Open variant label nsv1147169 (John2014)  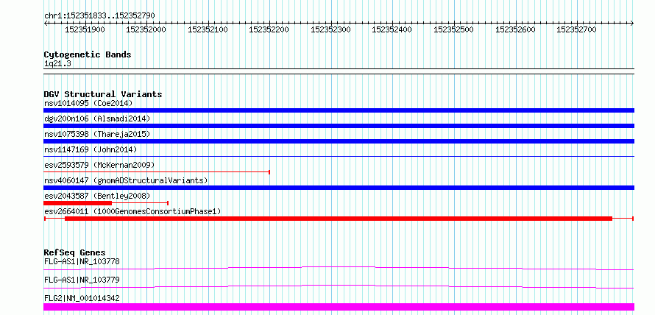(x=91, y=149)
